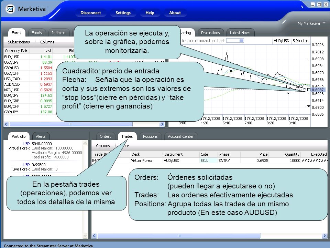Click the entry price square on chart

point(309,90)
